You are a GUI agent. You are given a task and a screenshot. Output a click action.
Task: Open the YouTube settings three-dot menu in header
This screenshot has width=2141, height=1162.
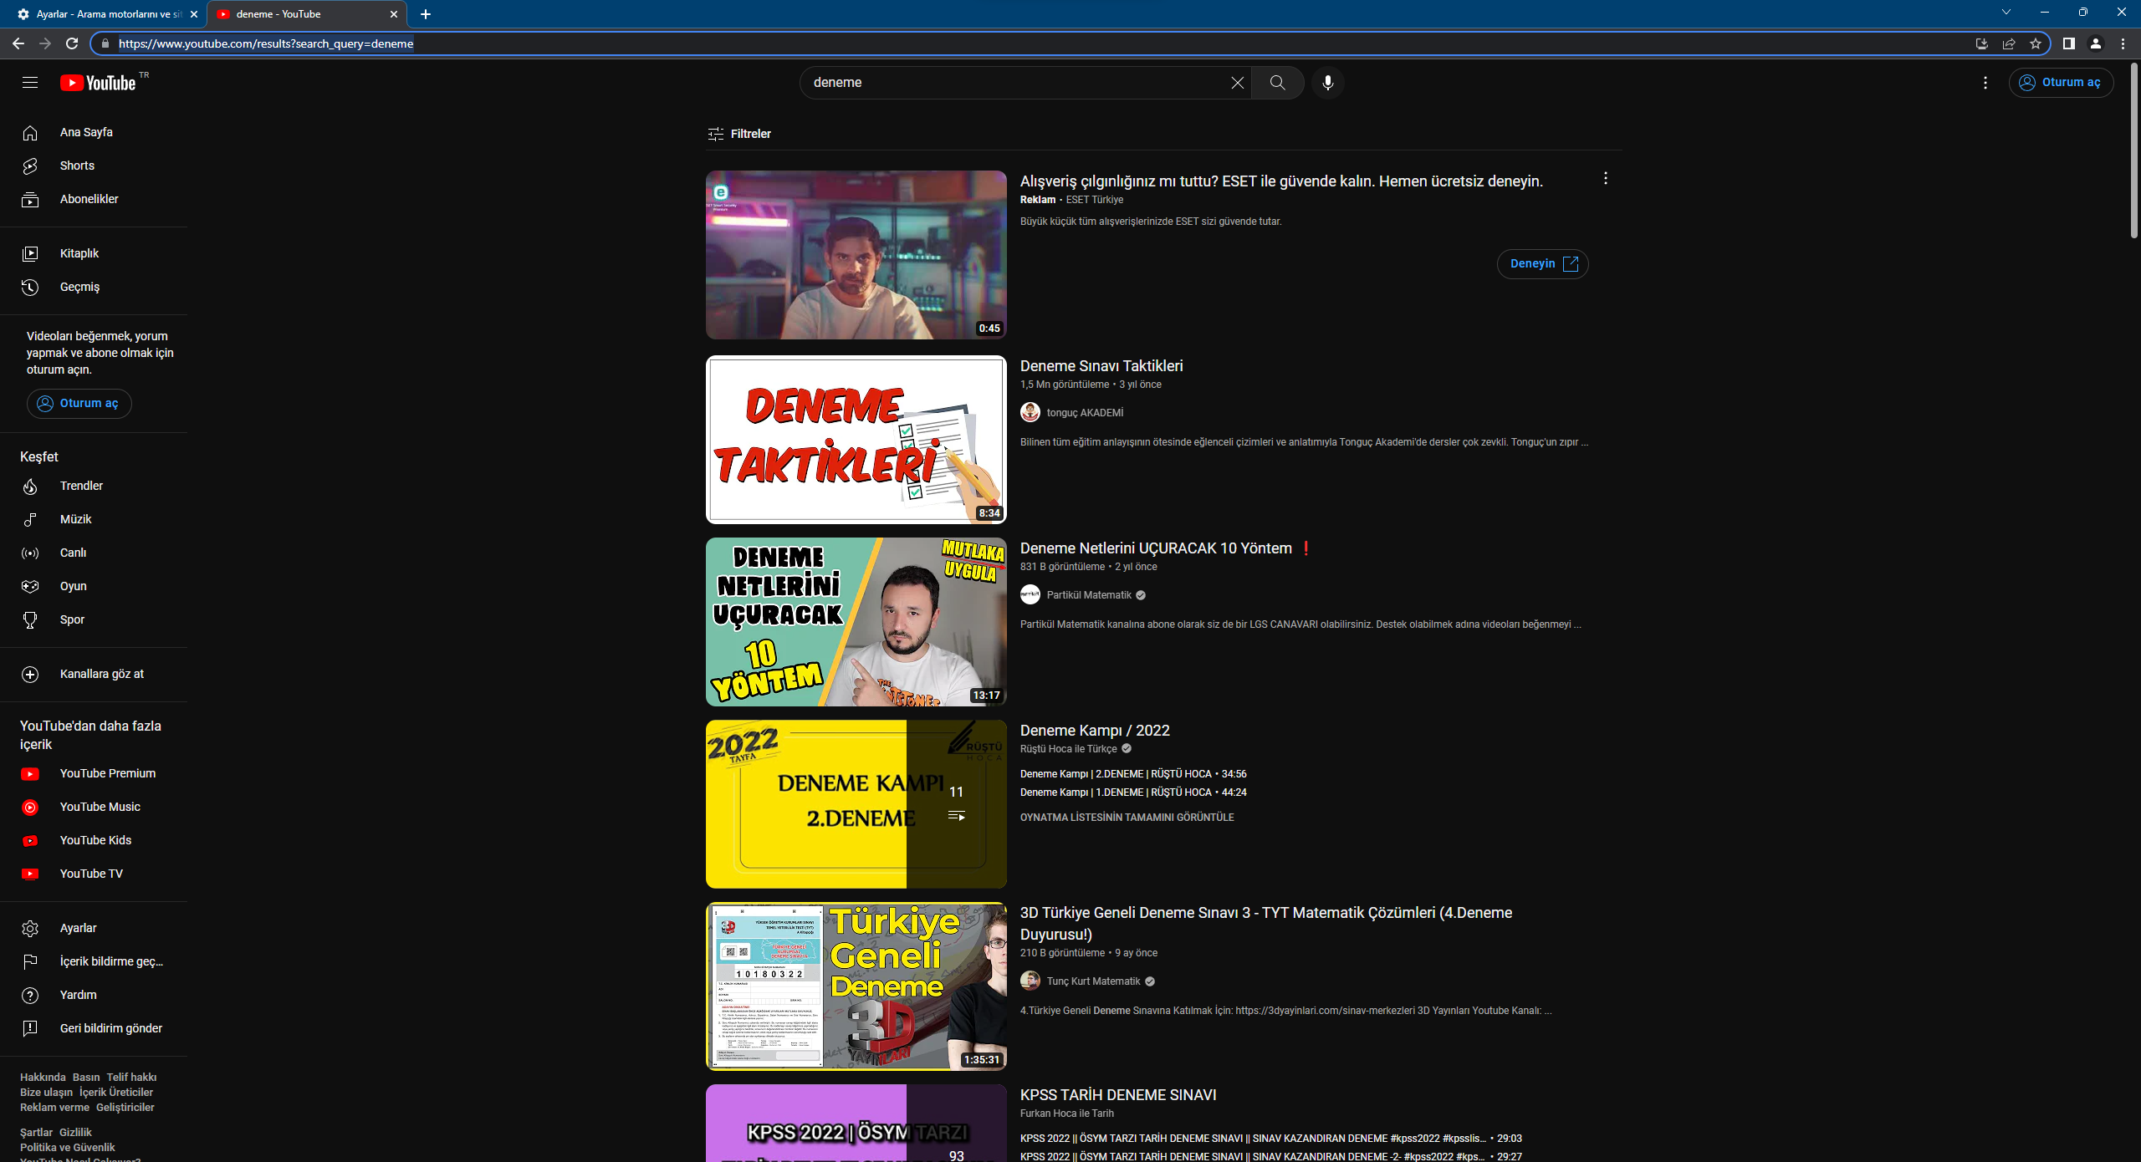coord(1985,83)
